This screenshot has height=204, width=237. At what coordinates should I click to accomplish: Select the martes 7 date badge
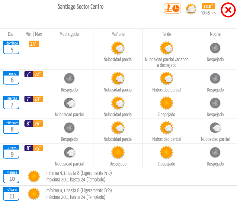click(x=11, y=103)
